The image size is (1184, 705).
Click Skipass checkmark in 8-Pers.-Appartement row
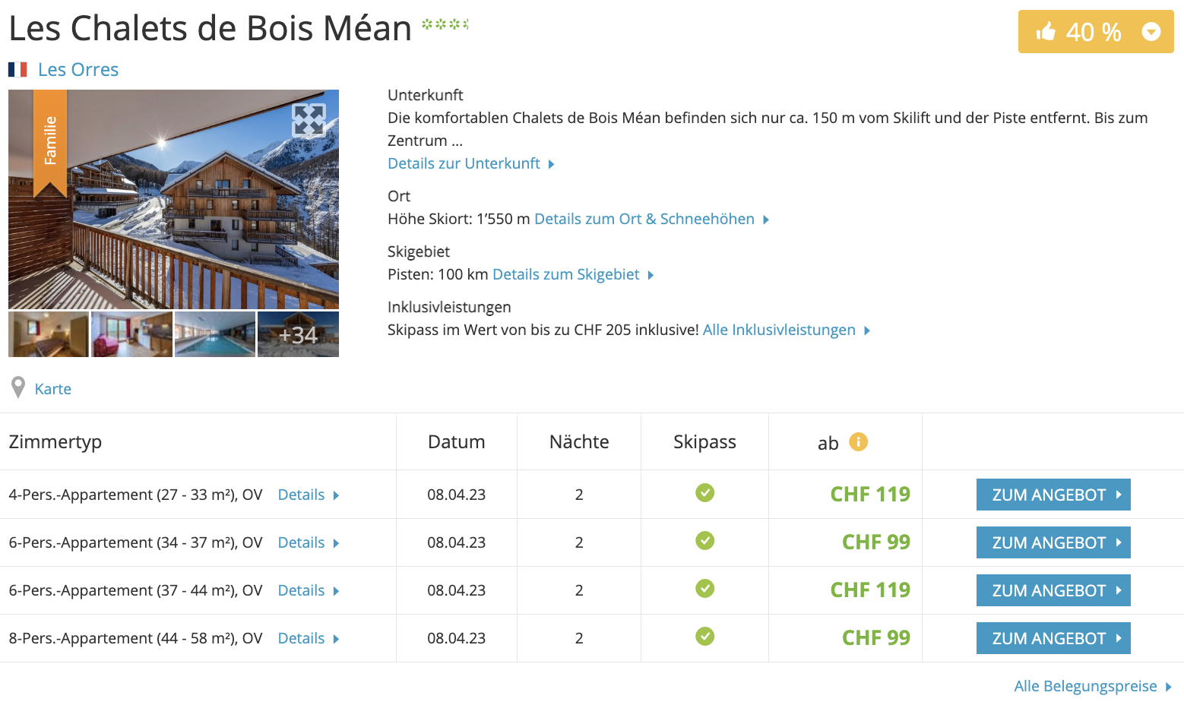click(704, 637)
